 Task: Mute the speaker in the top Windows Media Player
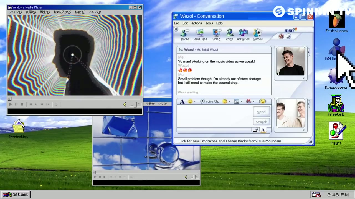(125, 104)
